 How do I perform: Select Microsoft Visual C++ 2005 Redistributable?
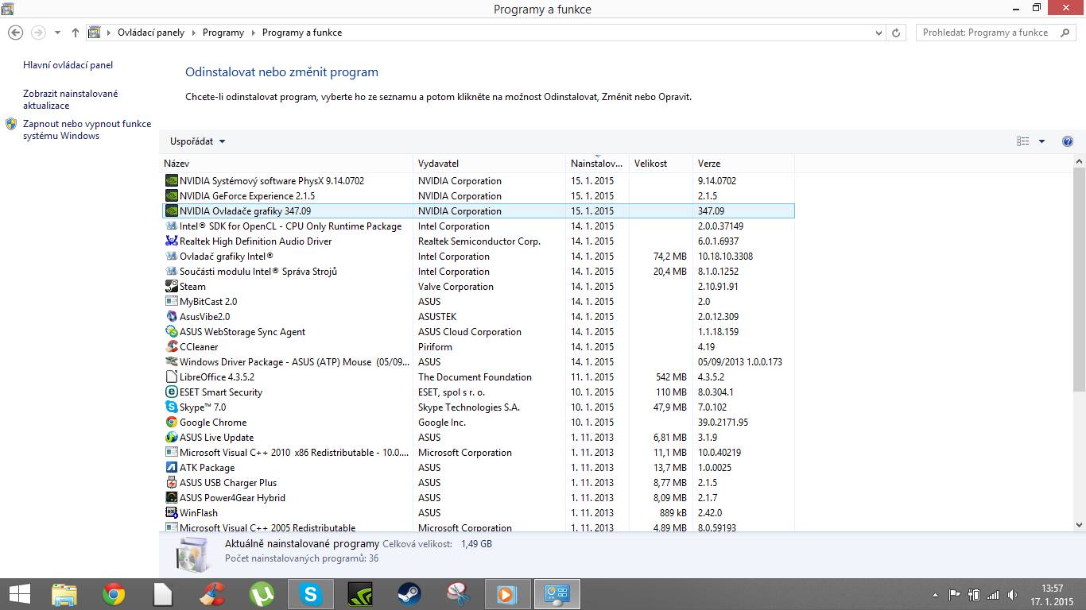pos(478,528)
